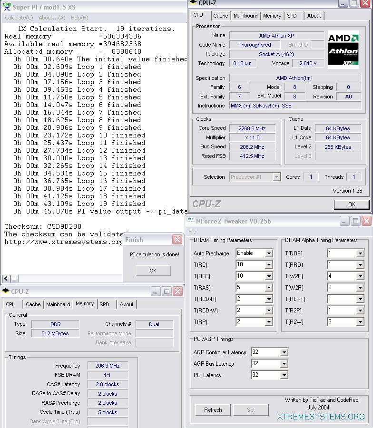Image resolution: width=373 pixels, height=428 pixels.
Task: Expand the T(REXT) dropdown
Action: (360, 299)
